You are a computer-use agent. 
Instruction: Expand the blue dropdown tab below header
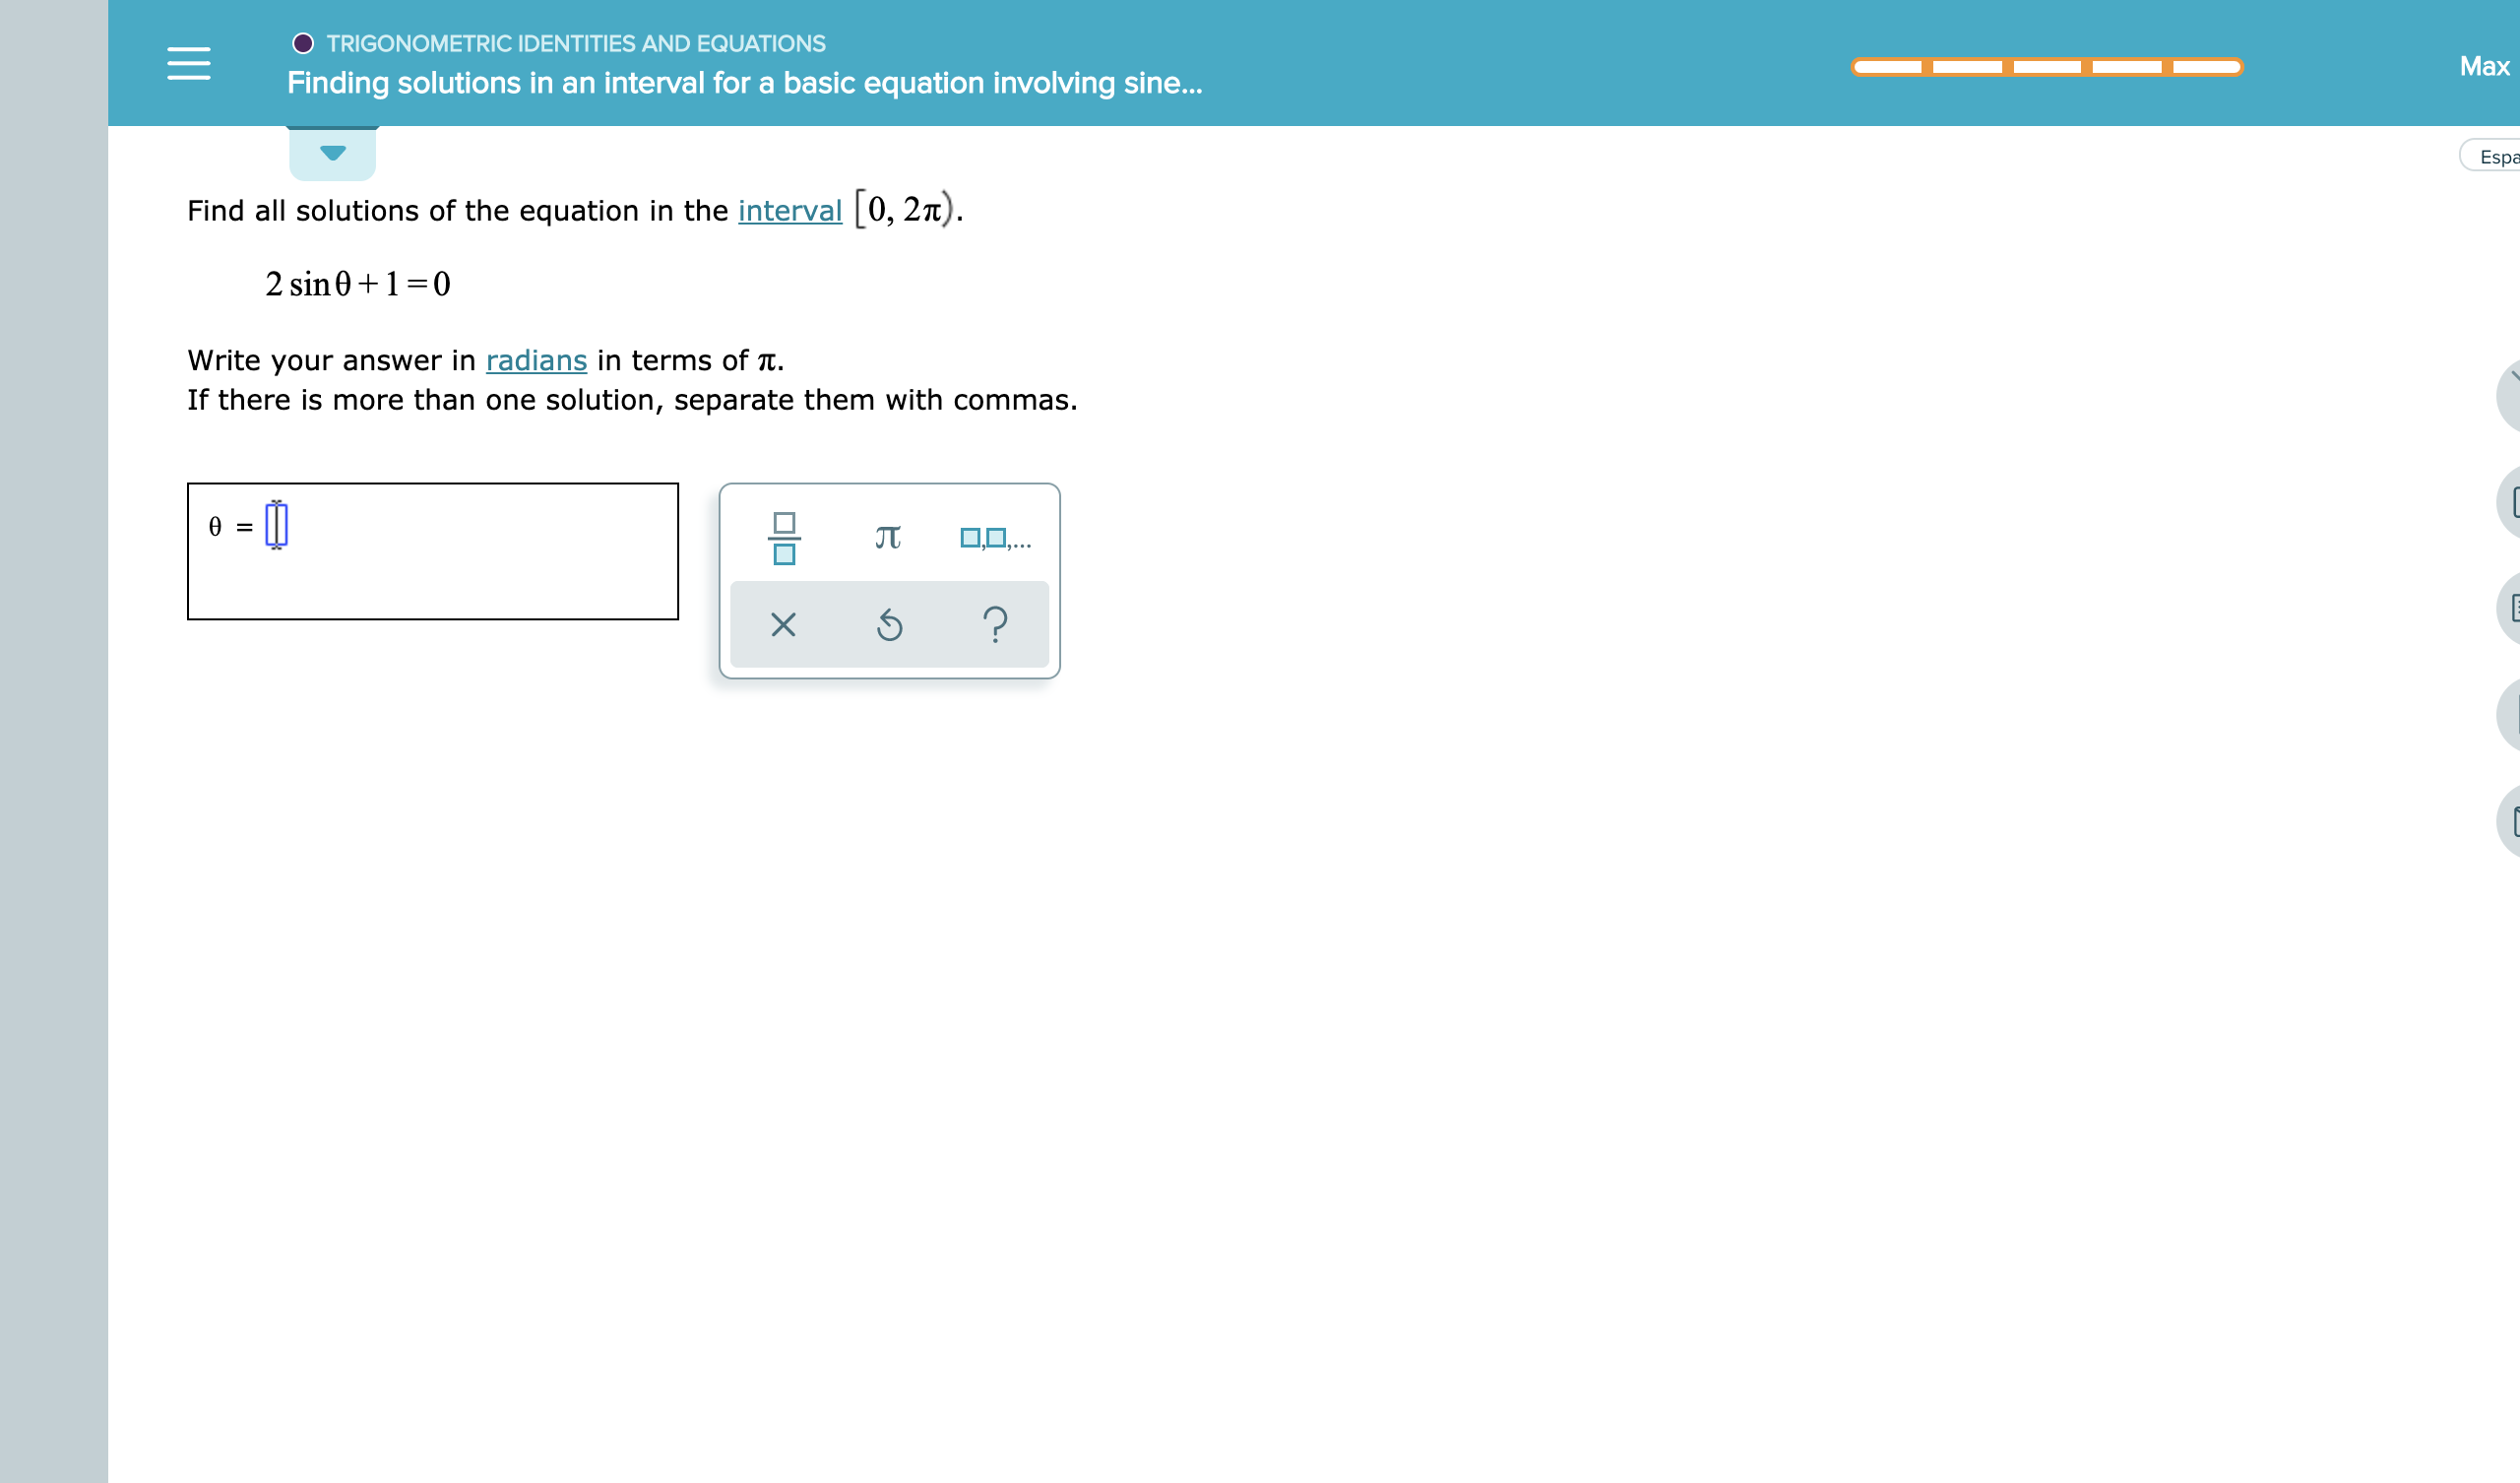332,153
